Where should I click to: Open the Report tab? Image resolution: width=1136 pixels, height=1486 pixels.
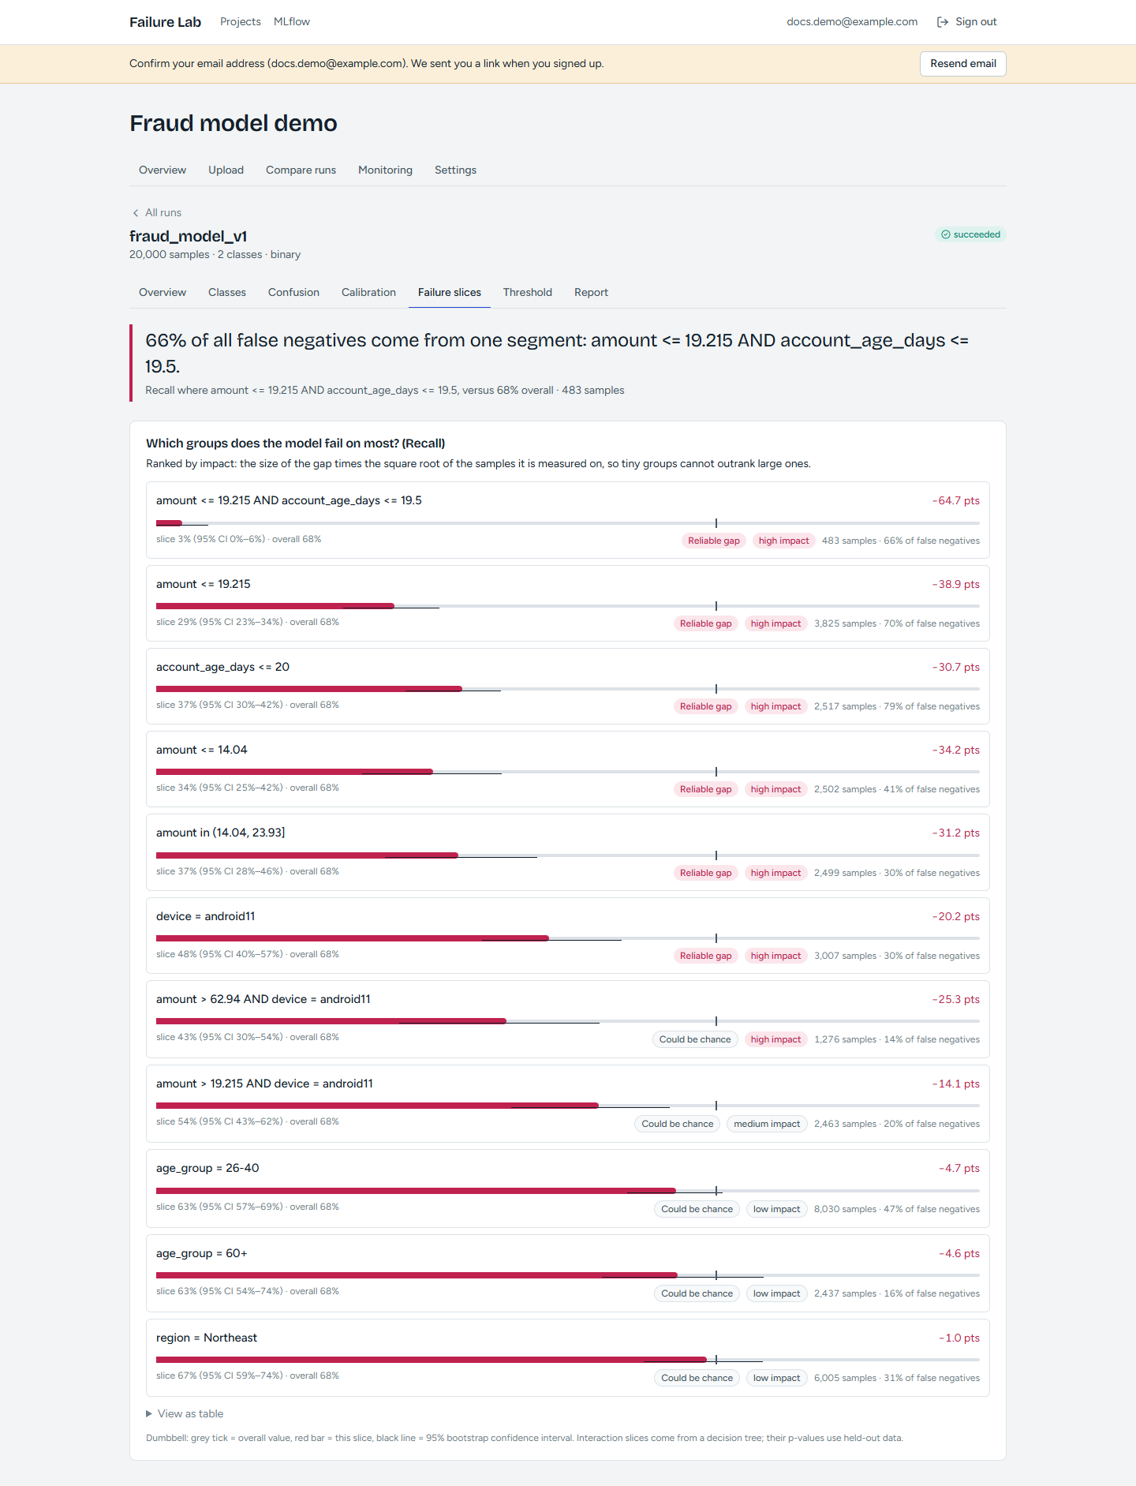(x=591, y=293)
